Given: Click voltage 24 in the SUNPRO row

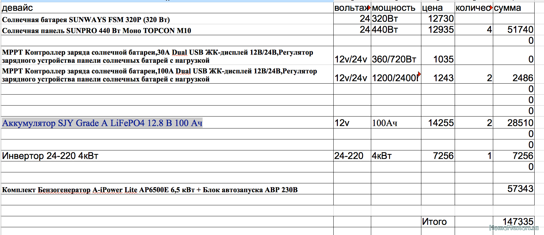Looking at the screenshot, I should [352, 30].
